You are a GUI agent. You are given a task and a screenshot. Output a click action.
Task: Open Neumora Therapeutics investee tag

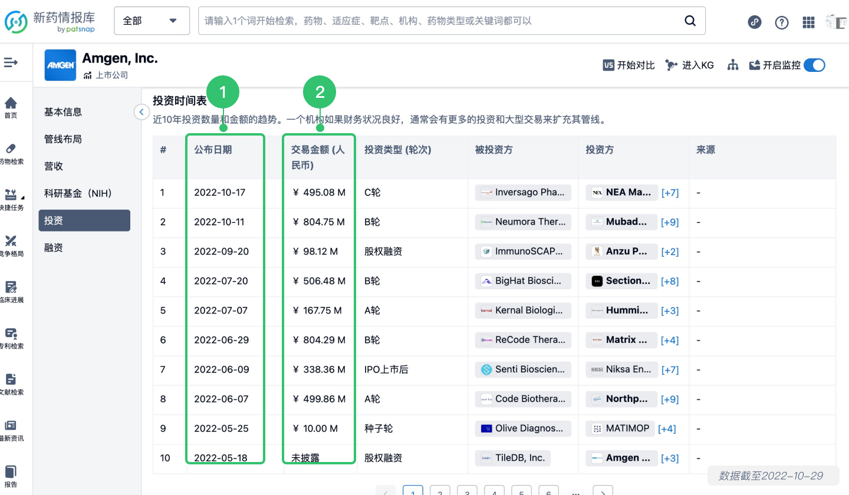[524, 222]
